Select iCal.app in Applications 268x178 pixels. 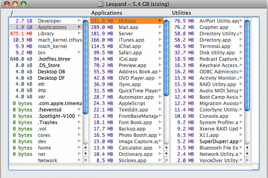click(127, 59)
